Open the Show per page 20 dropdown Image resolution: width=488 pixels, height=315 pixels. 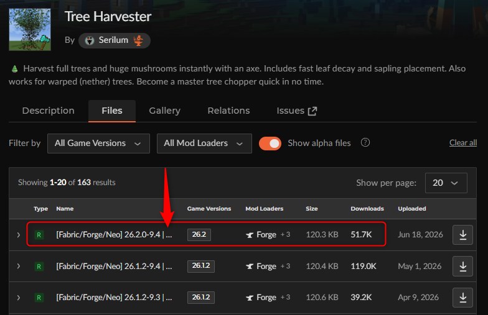coord(446,183)
